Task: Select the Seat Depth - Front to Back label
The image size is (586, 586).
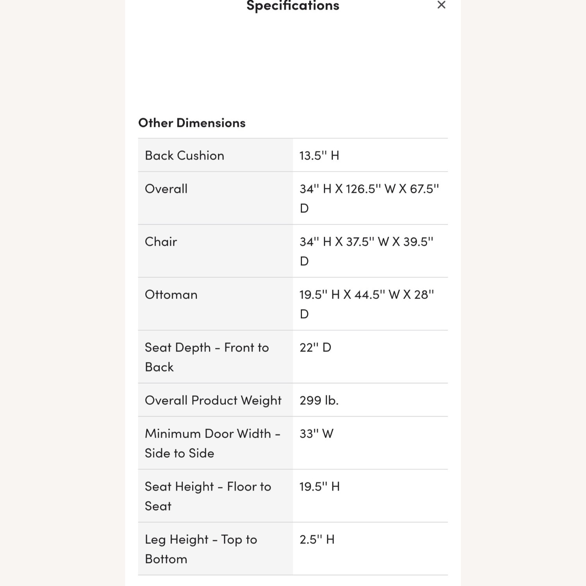Action: [x=207, y=357]
